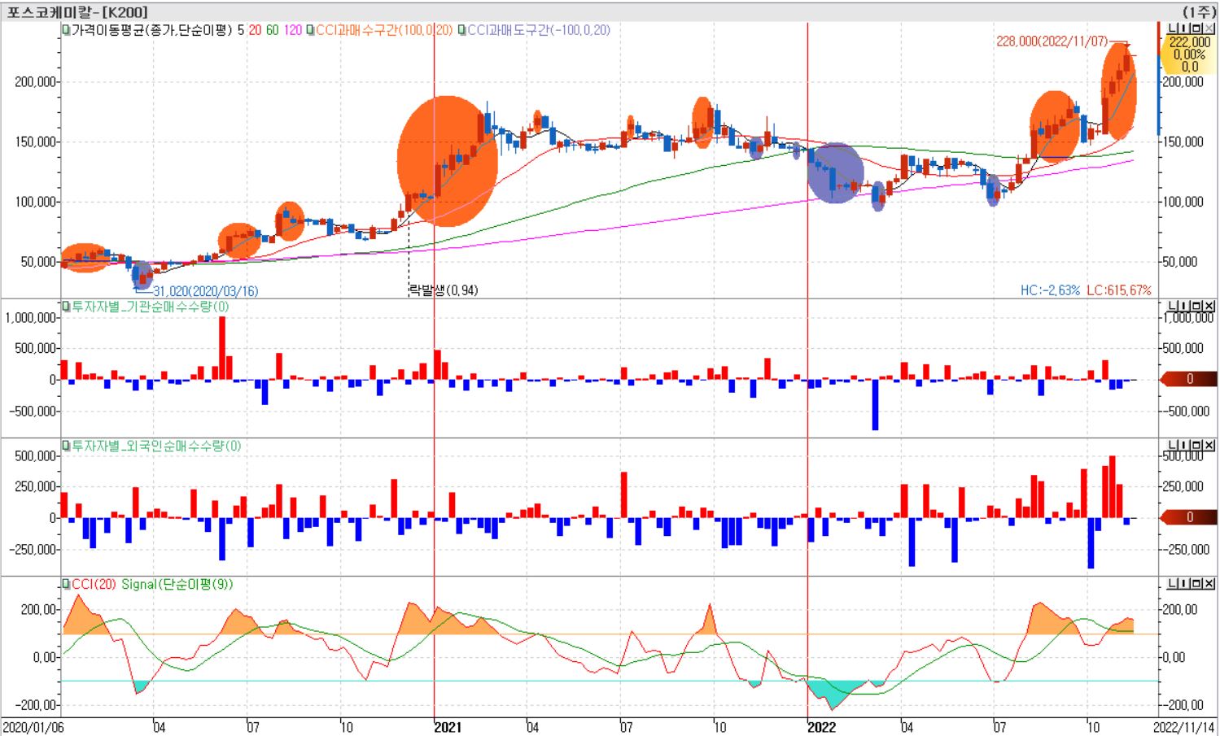Click the Signal(단순이평(9)) label
Image resolution: width=1220 pixels, height=736 pixels.
pos(177,584)
